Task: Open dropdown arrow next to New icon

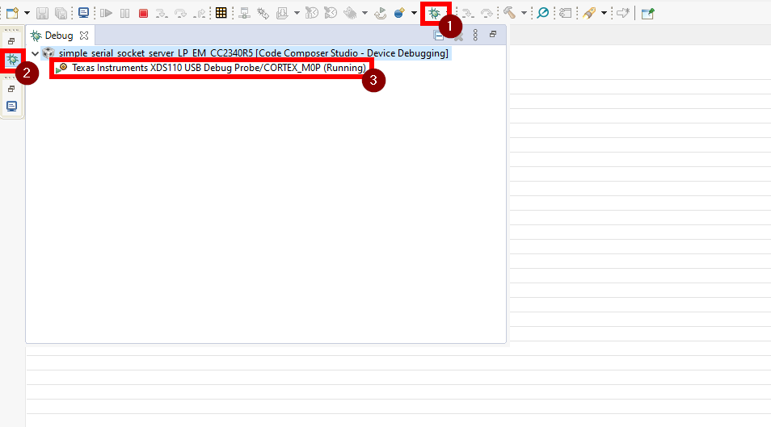Action: [27, 13]
